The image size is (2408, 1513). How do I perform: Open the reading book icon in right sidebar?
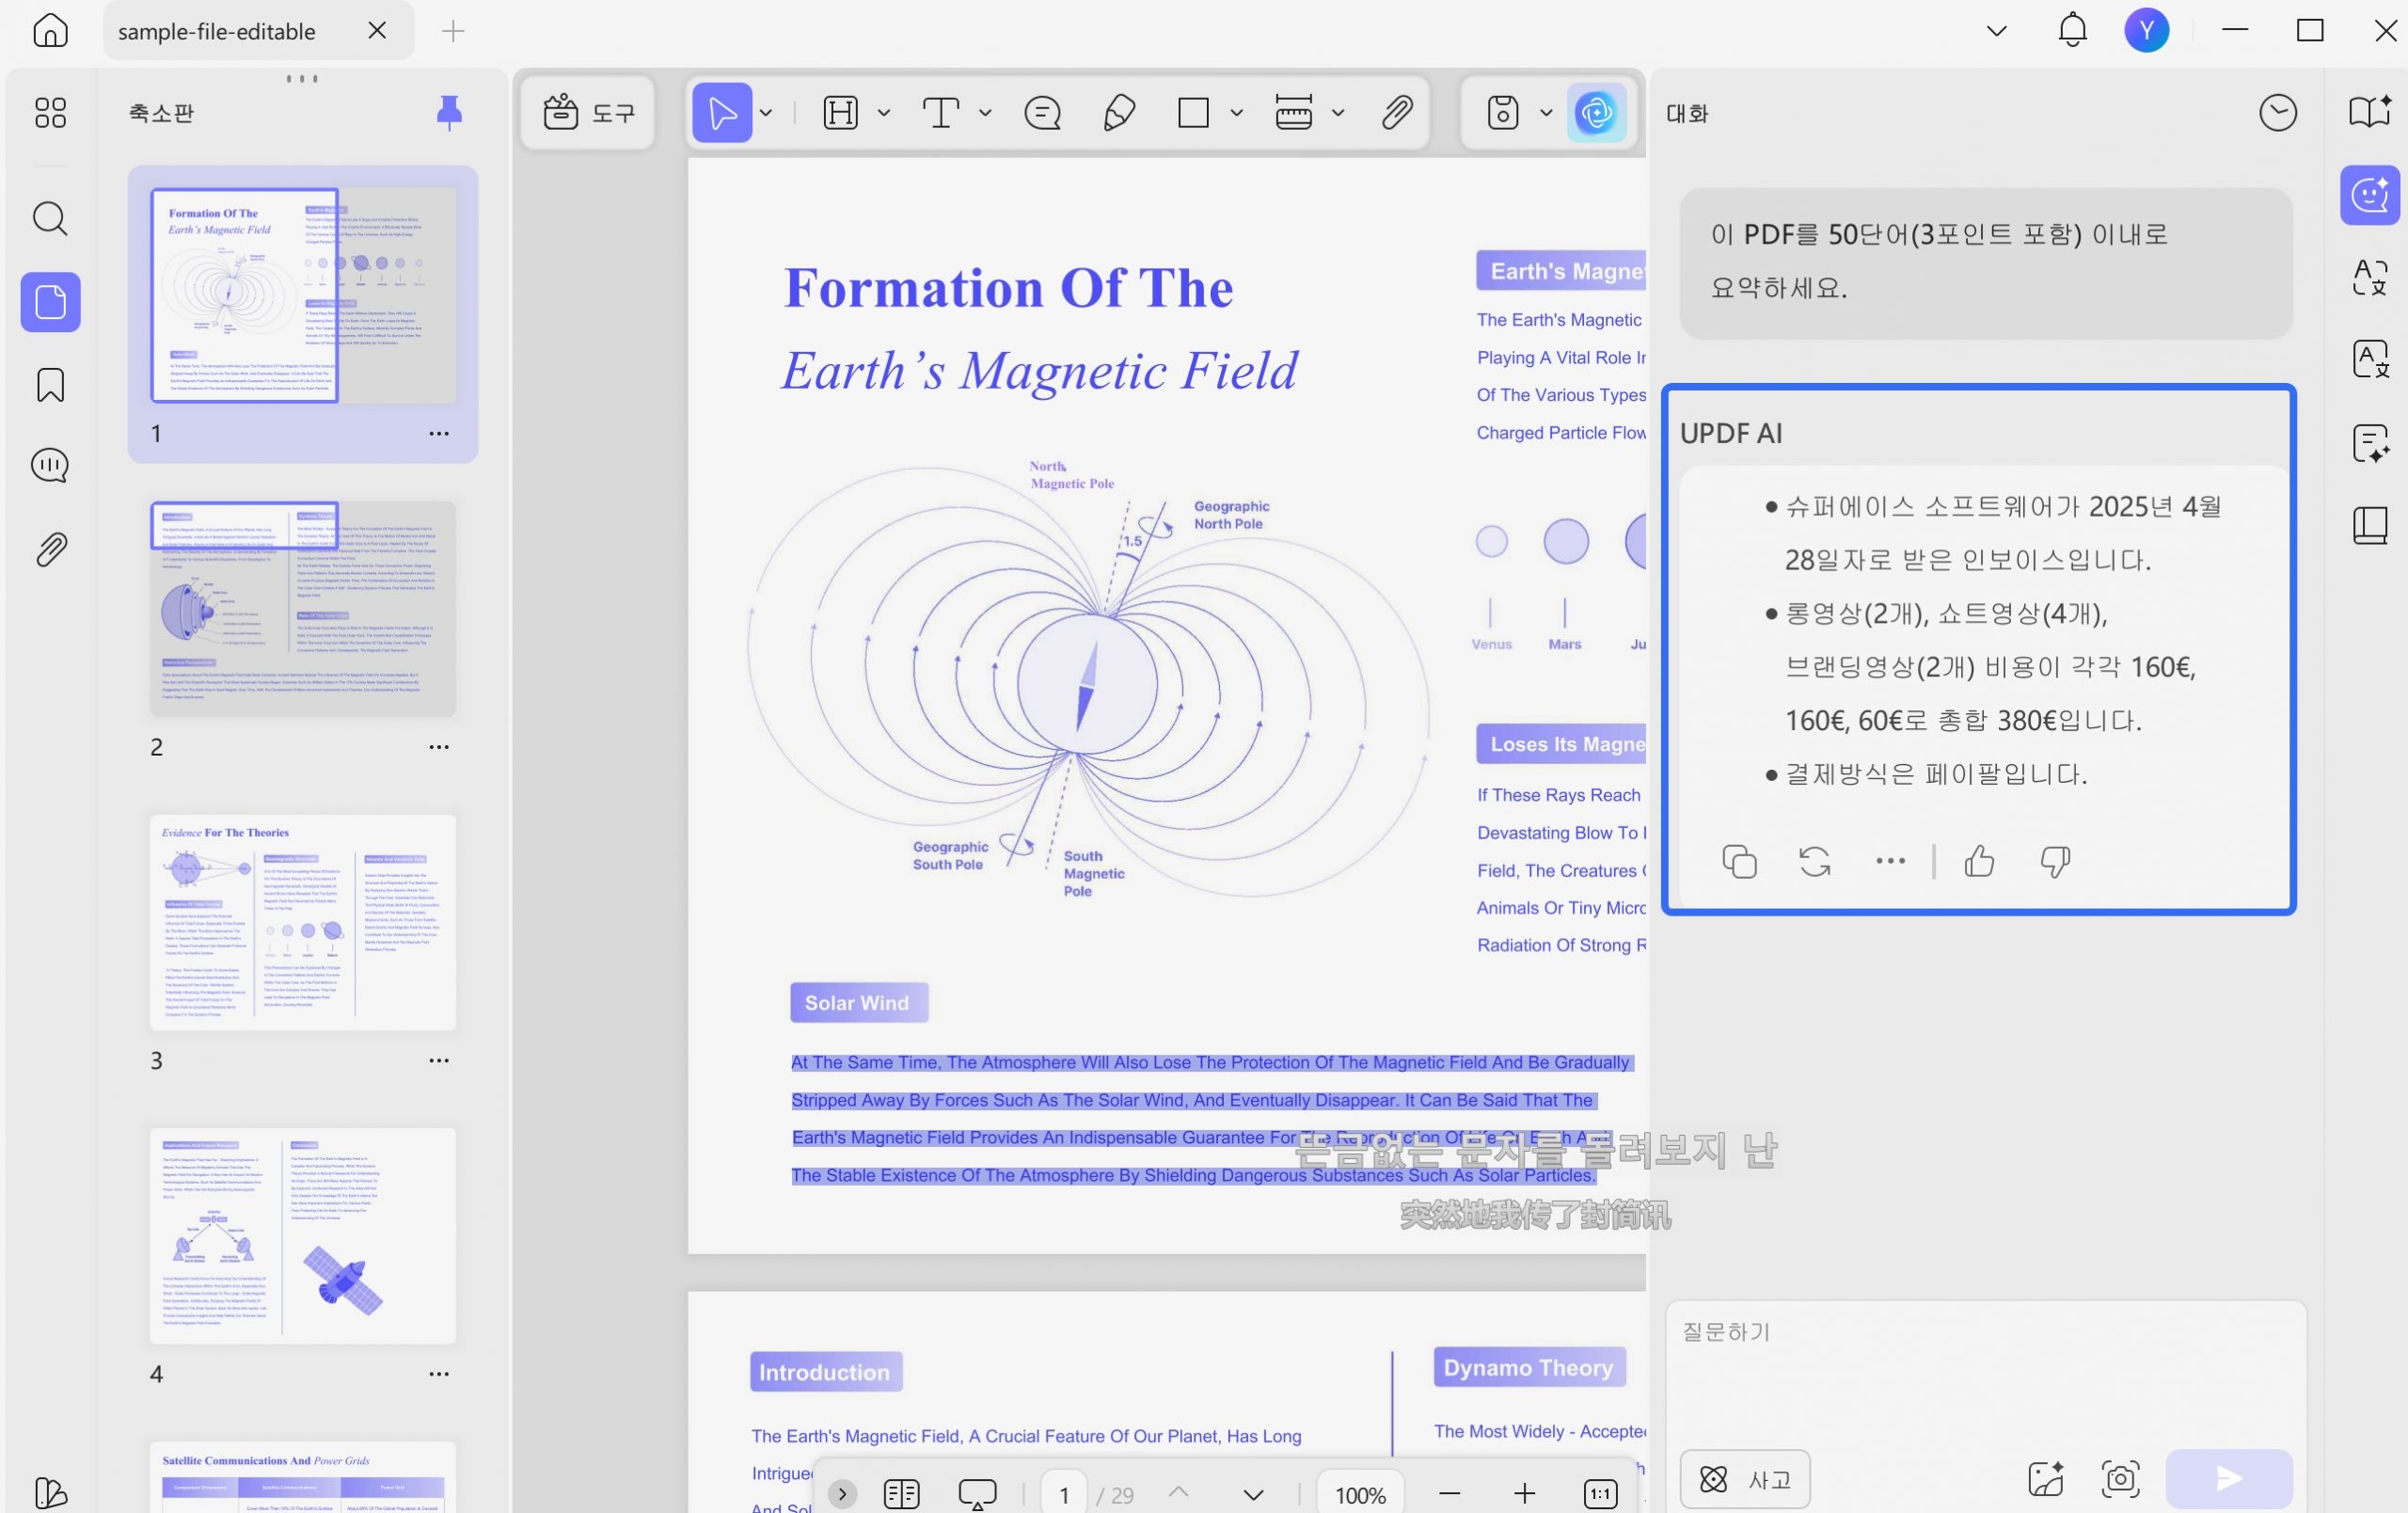click(2369, 525)
